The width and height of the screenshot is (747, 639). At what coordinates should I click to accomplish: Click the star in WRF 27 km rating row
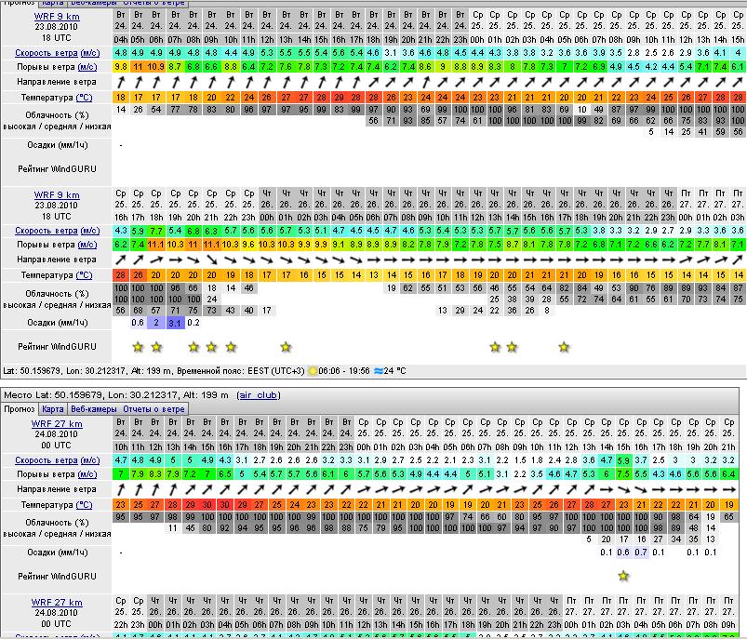click(x=622, y=576)
